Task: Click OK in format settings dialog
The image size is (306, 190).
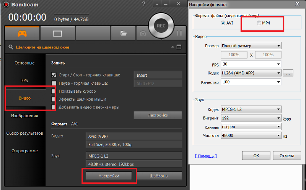Action: [256, 156]
